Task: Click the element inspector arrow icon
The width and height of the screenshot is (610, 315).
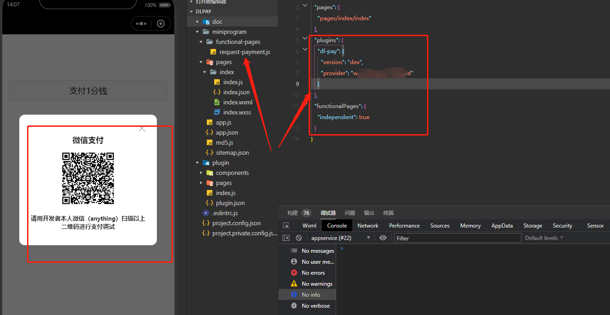Action: click(286, 226)
